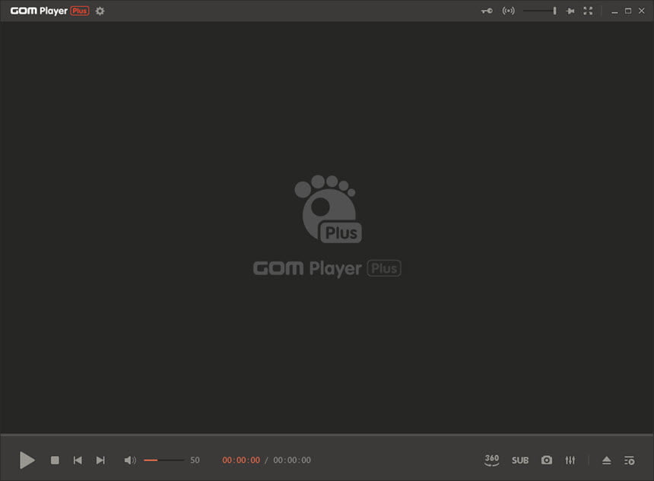
Task: Toggle always-on-top with the pin icon
Action: tap(570, 11)
